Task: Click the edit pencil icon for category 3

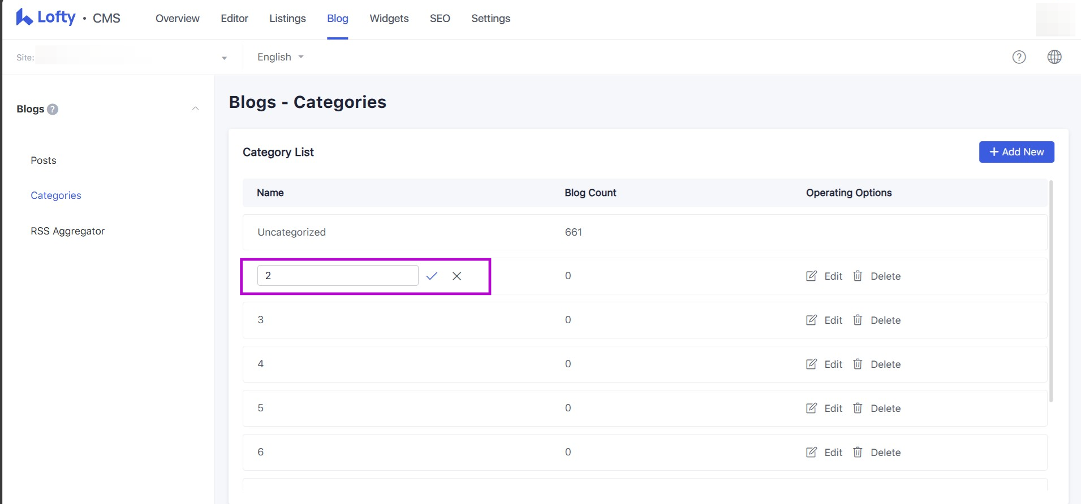Action: 811,320
